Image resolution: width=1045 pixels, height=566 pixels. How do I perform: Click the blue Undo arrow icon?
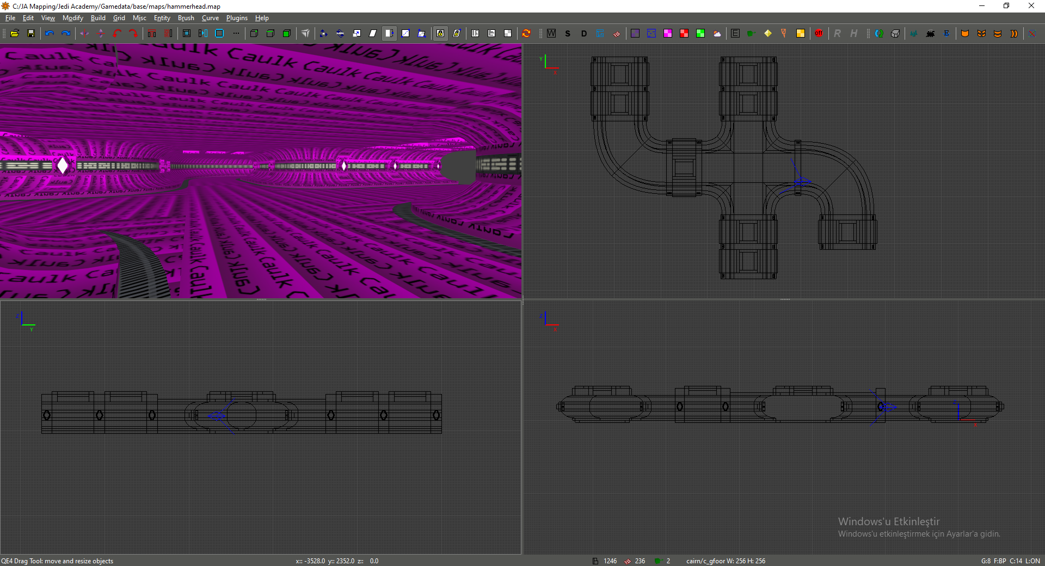click(x=50, y=33)
